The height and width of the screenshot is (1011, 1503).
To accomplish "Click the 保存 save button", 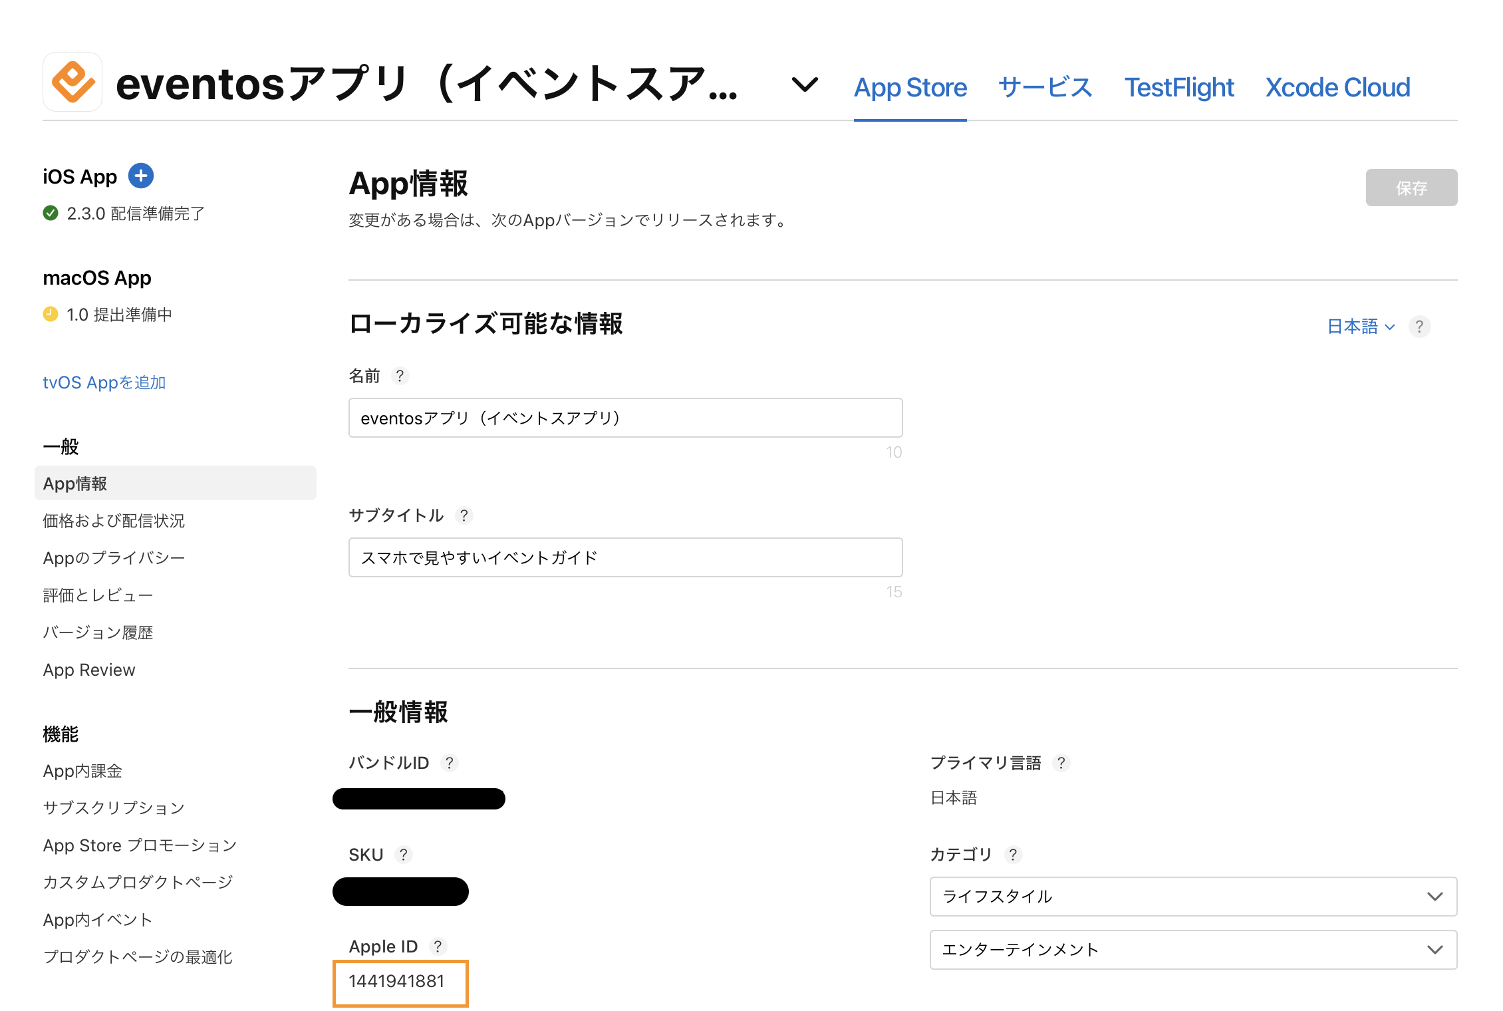I will (1411, 188).
